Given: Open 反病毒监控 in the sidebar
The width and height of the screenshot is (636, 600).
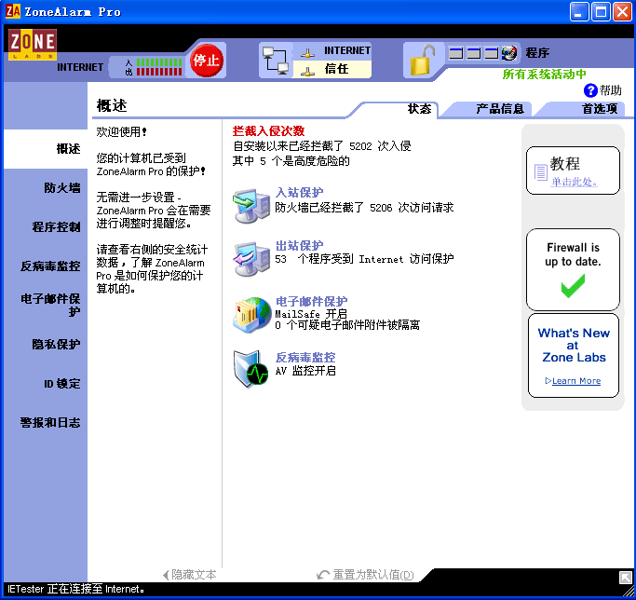Looking at the screenshot, I should point(50,266).
